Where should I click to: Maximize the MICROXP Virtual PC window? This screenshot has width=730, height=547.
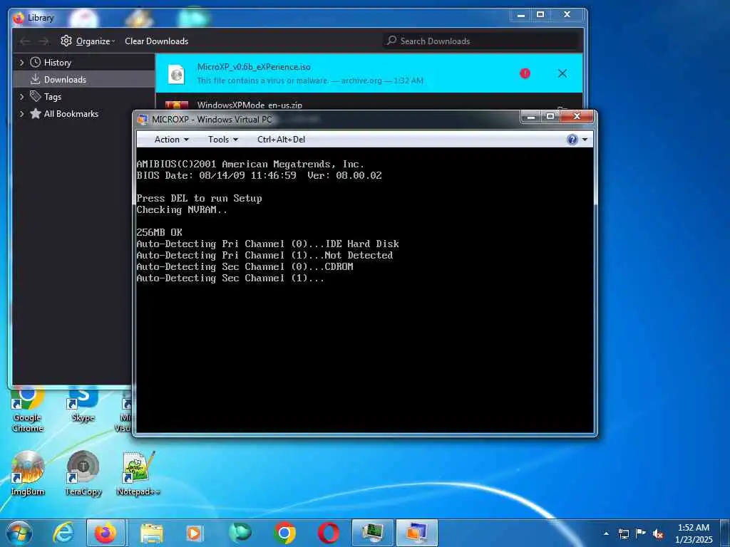pyautogui.click(x=550, y=116)
